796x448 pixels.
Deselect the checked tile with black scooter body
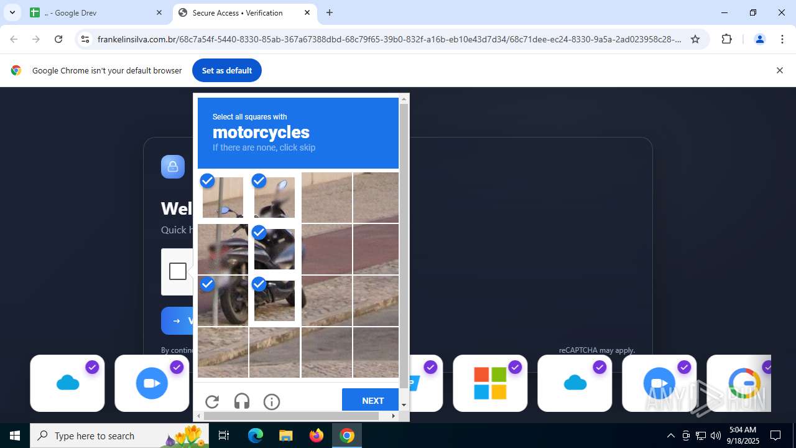coord(274,249)
